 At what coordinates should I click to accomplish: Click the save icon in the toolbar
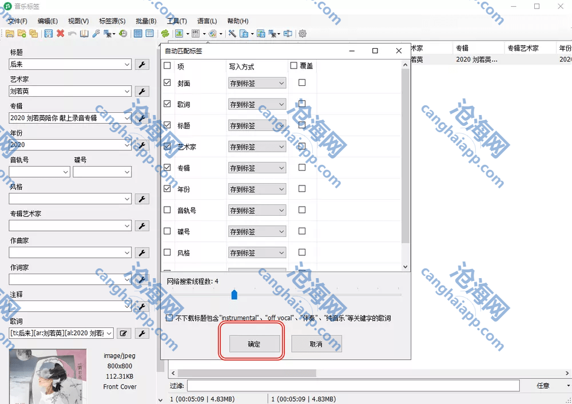48,34
